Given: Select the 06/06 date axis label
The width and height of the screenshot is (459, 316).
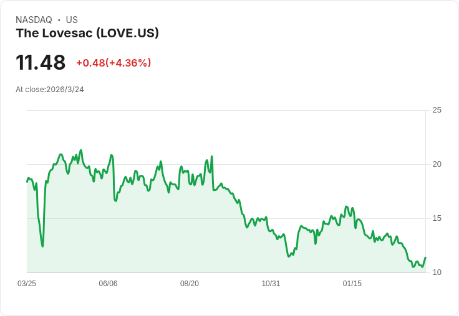Looking at the screenshot, I should [108, 284].
